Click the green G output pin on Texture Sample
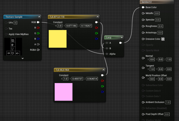 click(38, 33)
